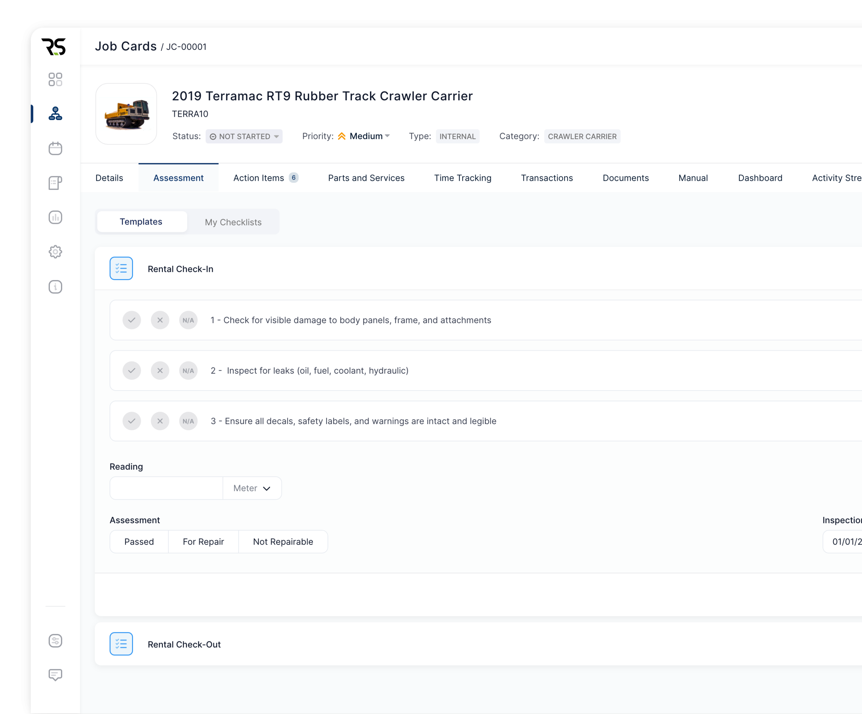Go to the Time Tracking tab
The image size is (862, 714).
pos(463,178)
